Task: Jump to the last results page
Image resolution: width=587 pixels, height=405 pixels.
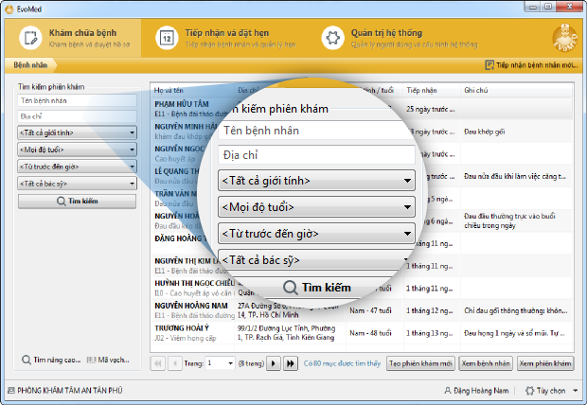Action: coord(291,363)
